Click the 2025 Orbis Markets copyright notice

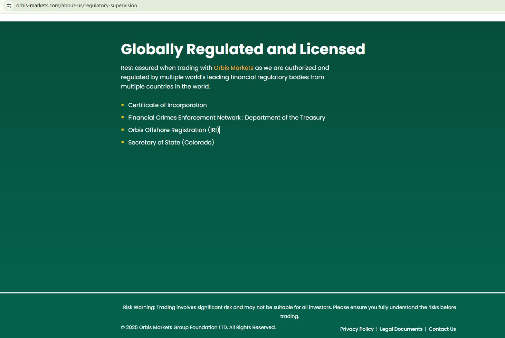click(198, 327)
